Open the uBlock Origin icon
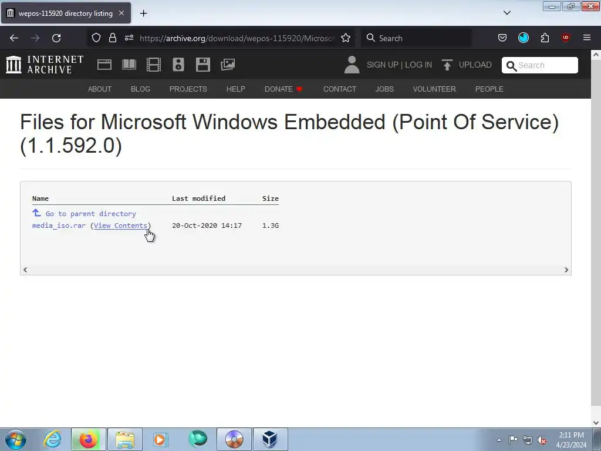Image resolution: width=601 pixels, height=451 pixels. (x=566, y=38)
